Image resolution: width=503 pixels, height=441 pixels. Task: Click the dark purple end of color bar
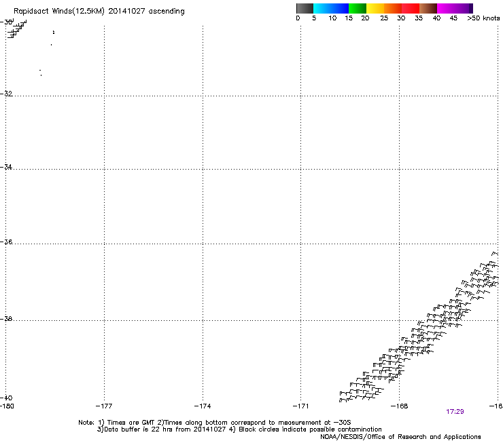(x=471, y=8)
